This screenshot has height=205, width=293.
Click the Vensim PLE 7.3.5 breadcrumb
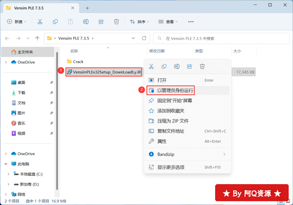[x=74, y=38]
